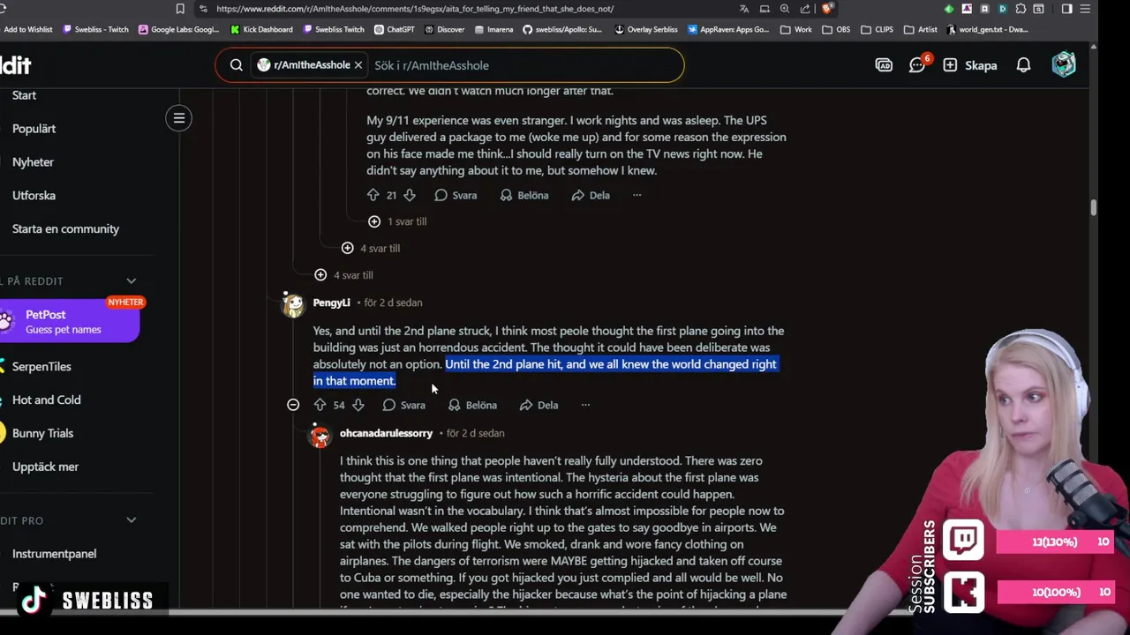
Task: Open Utforska in the sidebar
Action: tap(34, 196)
